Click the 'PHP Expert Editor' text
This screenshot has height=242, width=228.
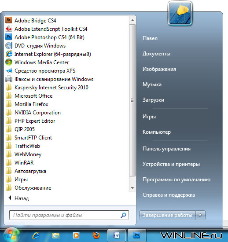(x=35, y=121)
